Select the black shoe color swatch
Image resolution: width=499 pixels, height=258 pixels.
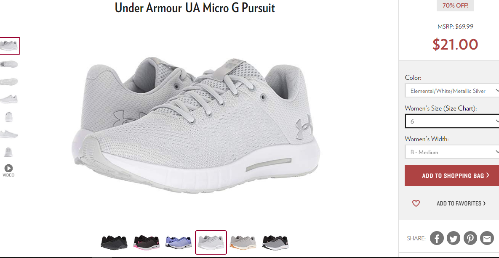coord(114,242)
